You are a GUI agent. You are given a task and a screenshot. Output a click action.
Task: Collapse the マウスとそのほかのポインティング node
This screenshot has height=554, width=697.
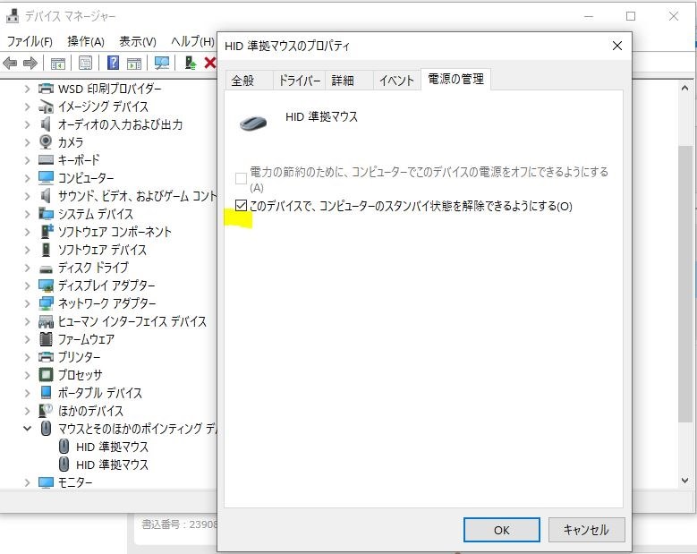pyautogui.click(x=27, y=428)
